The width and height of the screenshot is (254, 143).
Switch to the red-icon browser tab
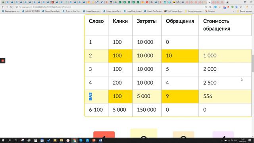coord(52,2)
